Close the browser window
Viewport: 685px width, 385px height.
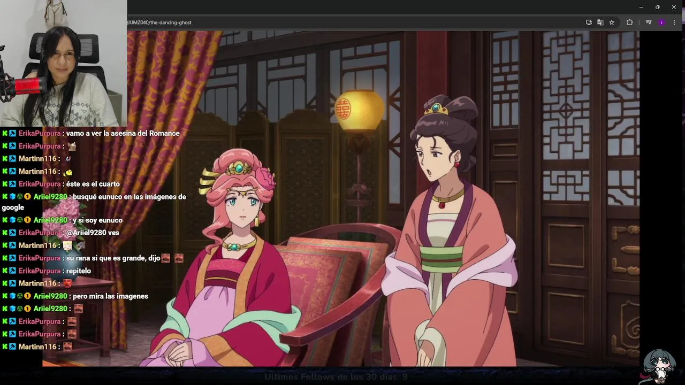[x=674, y=7]
